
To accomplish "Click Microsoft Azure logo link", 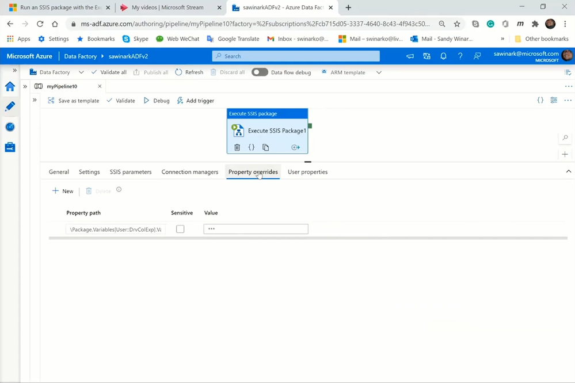I will tap(29, 56).
